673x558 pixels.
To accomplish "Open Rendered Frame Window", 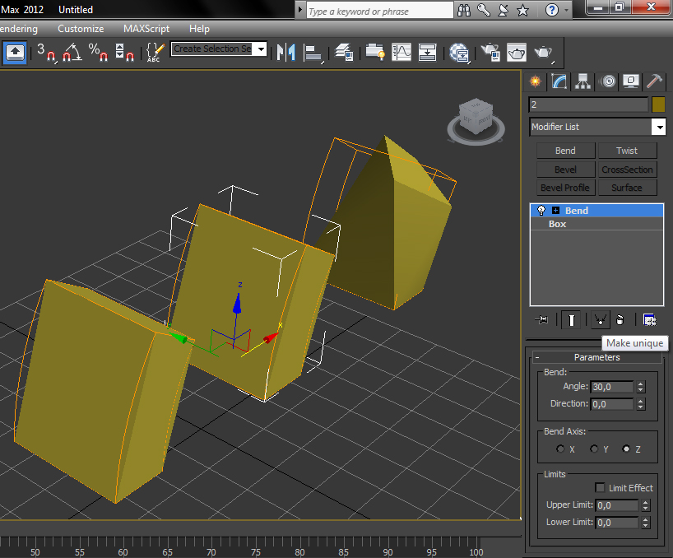I will 517,53.
